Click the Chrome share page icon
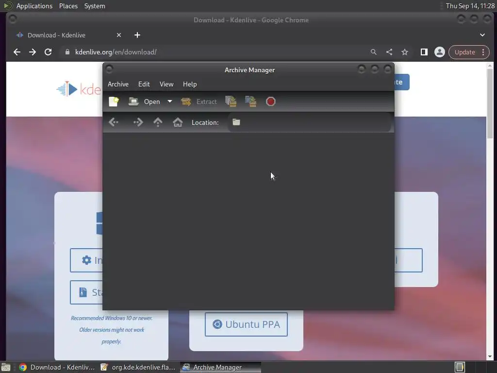Image resolution: width=497 pixels, height=373 pixels. (x=389, y=52)
